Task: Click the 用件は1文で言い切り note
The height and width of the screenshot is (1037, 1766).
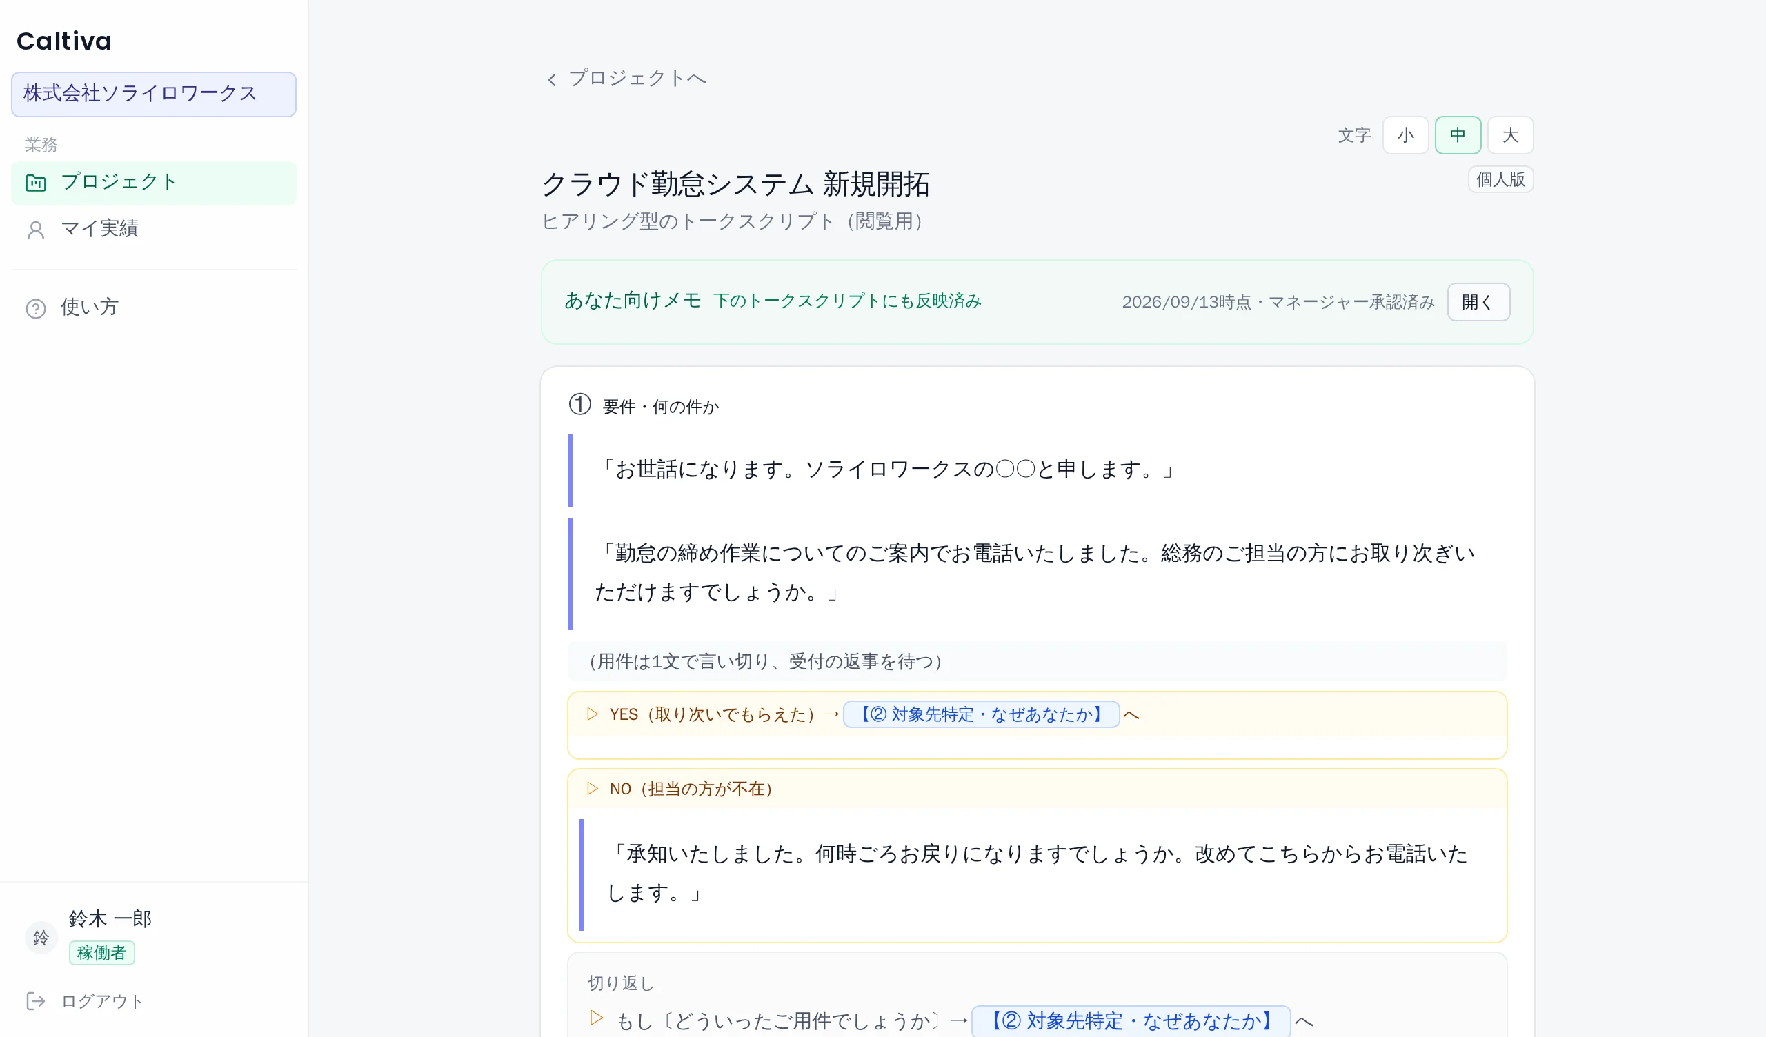Action: [x=1037, y=661]
